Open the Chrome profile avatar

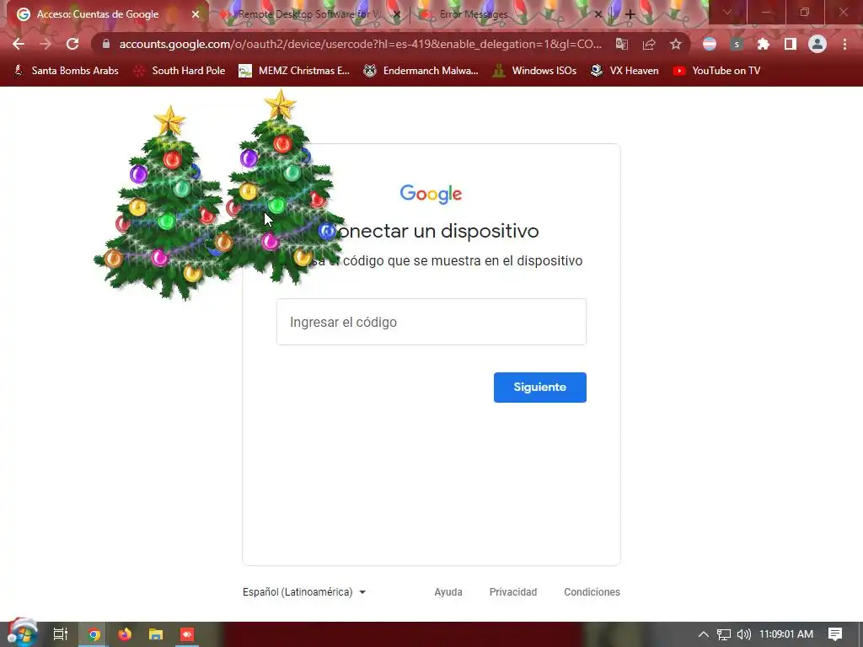pos(817,44)
